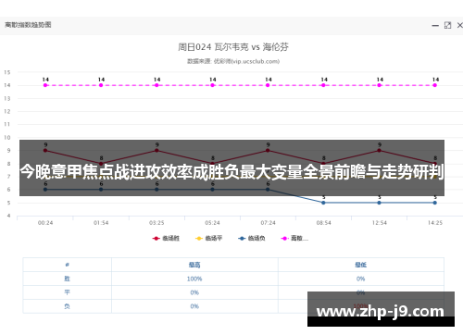Select the blue data point at 08:54
The height and width of the screenshot is (335, 463).
323,203
